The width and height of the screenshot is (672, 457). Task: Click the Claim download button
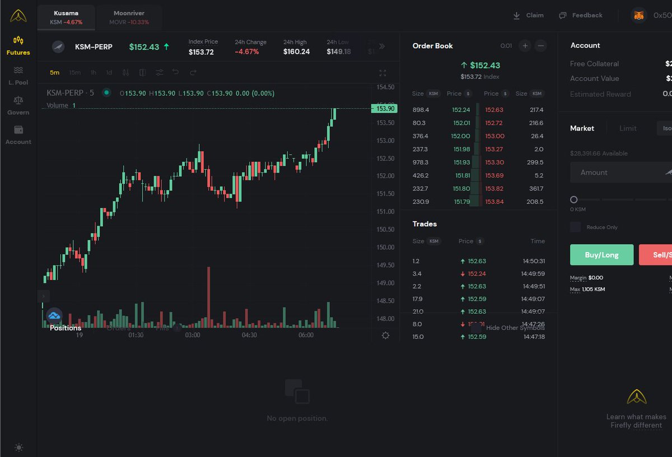pyautogui.click(x=528, y=15)
